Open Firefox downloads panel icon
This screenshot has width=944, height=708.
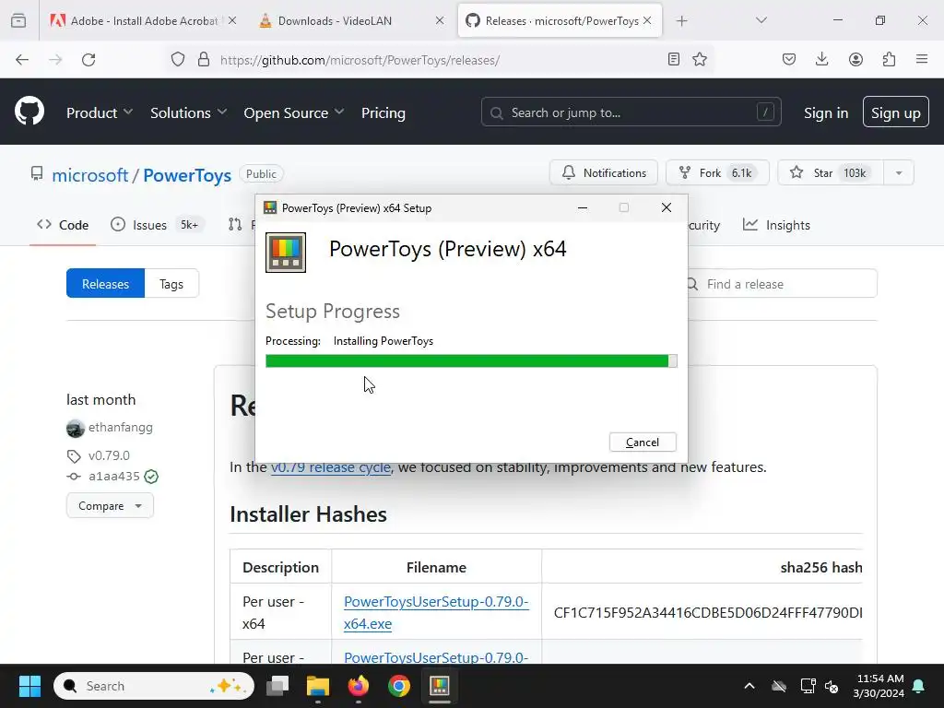click(821, 59)
